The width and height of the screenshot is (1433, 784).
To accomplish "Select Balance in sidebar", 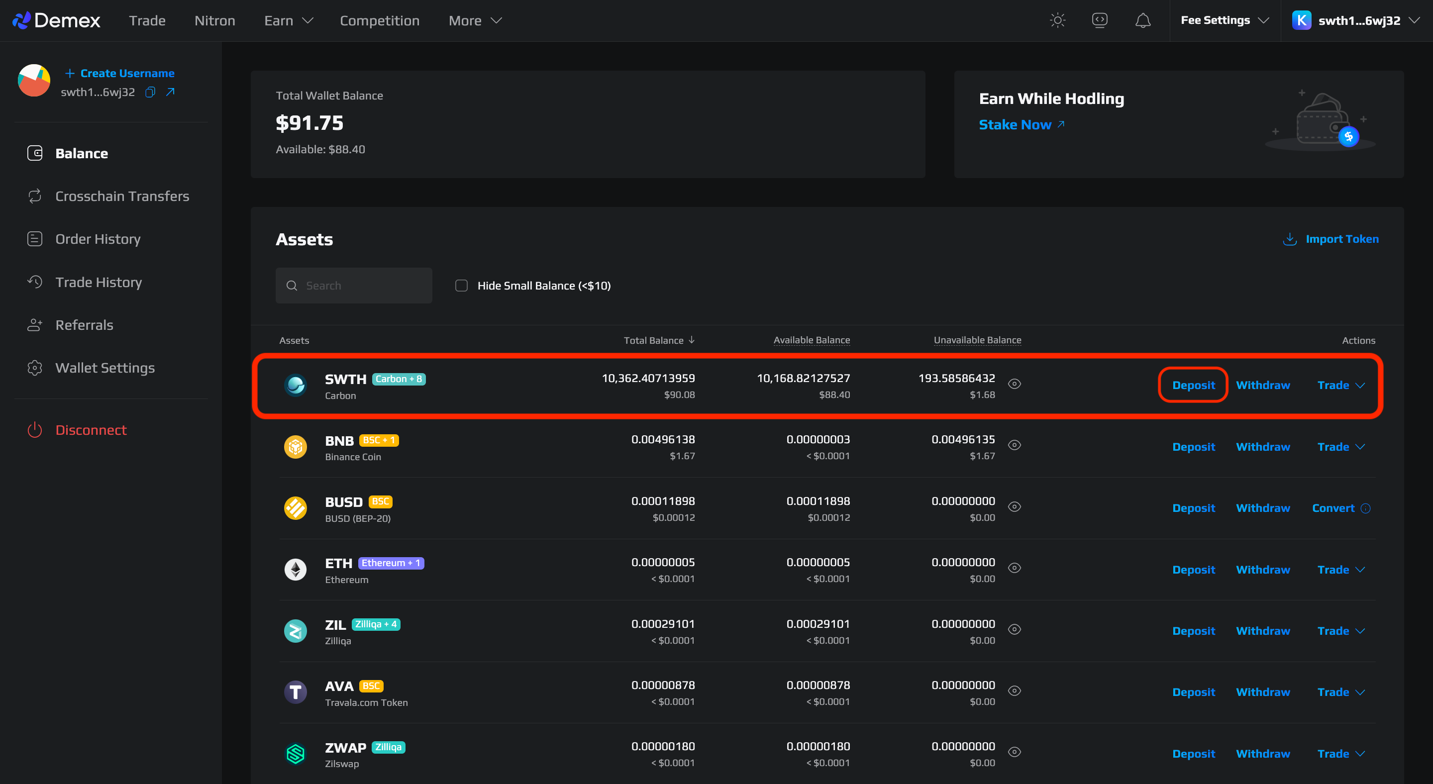I will coord(82,153).
